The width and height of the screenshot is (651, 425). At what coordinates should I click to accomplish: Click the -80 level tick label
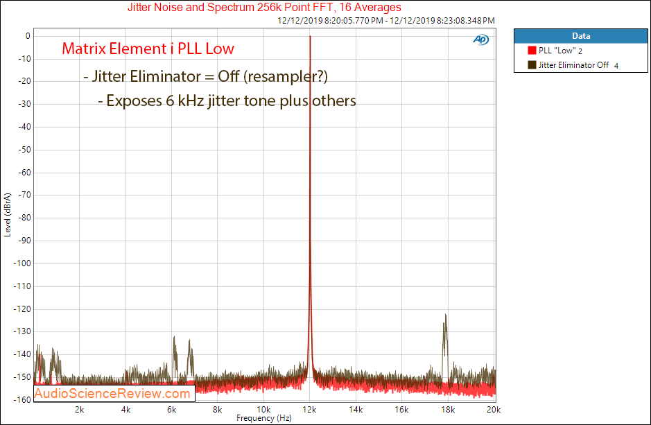coord(24,218)
